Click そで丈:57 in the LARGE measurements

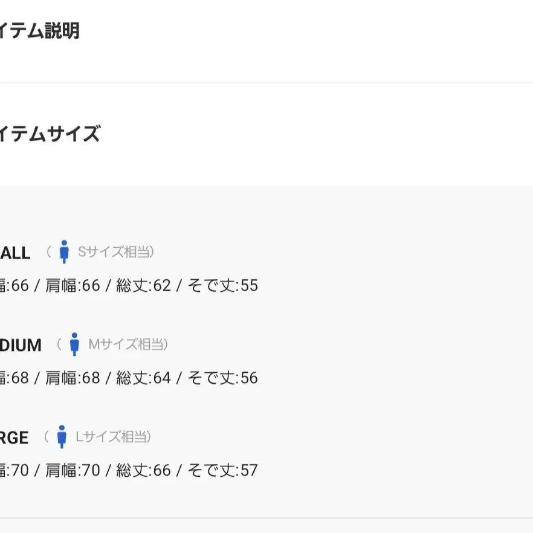tap(223, 470)
